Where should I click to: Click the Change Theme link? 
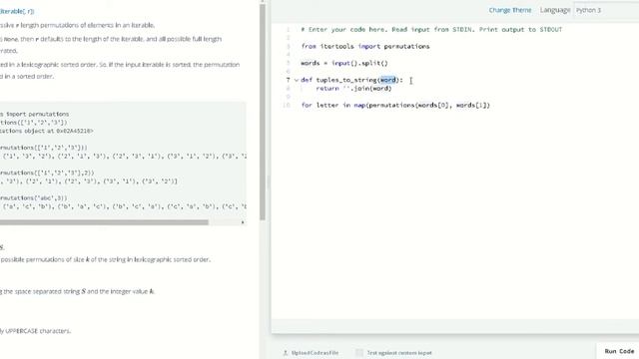coord(510,10)
